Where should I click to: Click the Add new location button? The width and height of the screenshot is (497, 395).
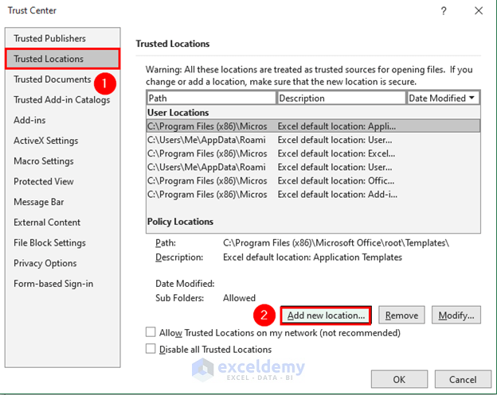tap(326, 316)
